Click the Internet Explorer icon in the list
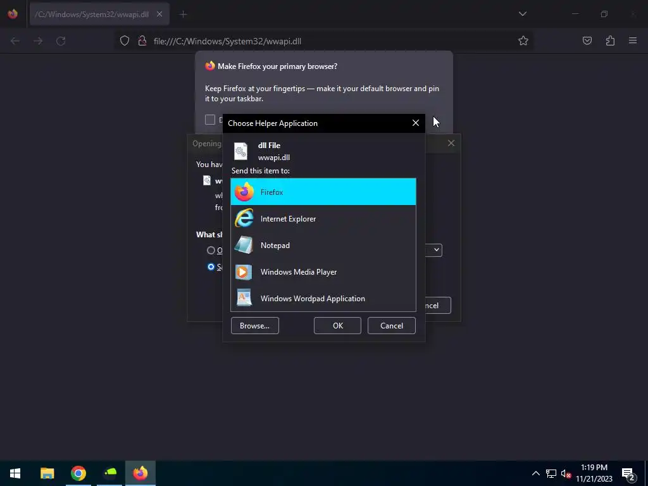The image size is (648, 486). 244,218
